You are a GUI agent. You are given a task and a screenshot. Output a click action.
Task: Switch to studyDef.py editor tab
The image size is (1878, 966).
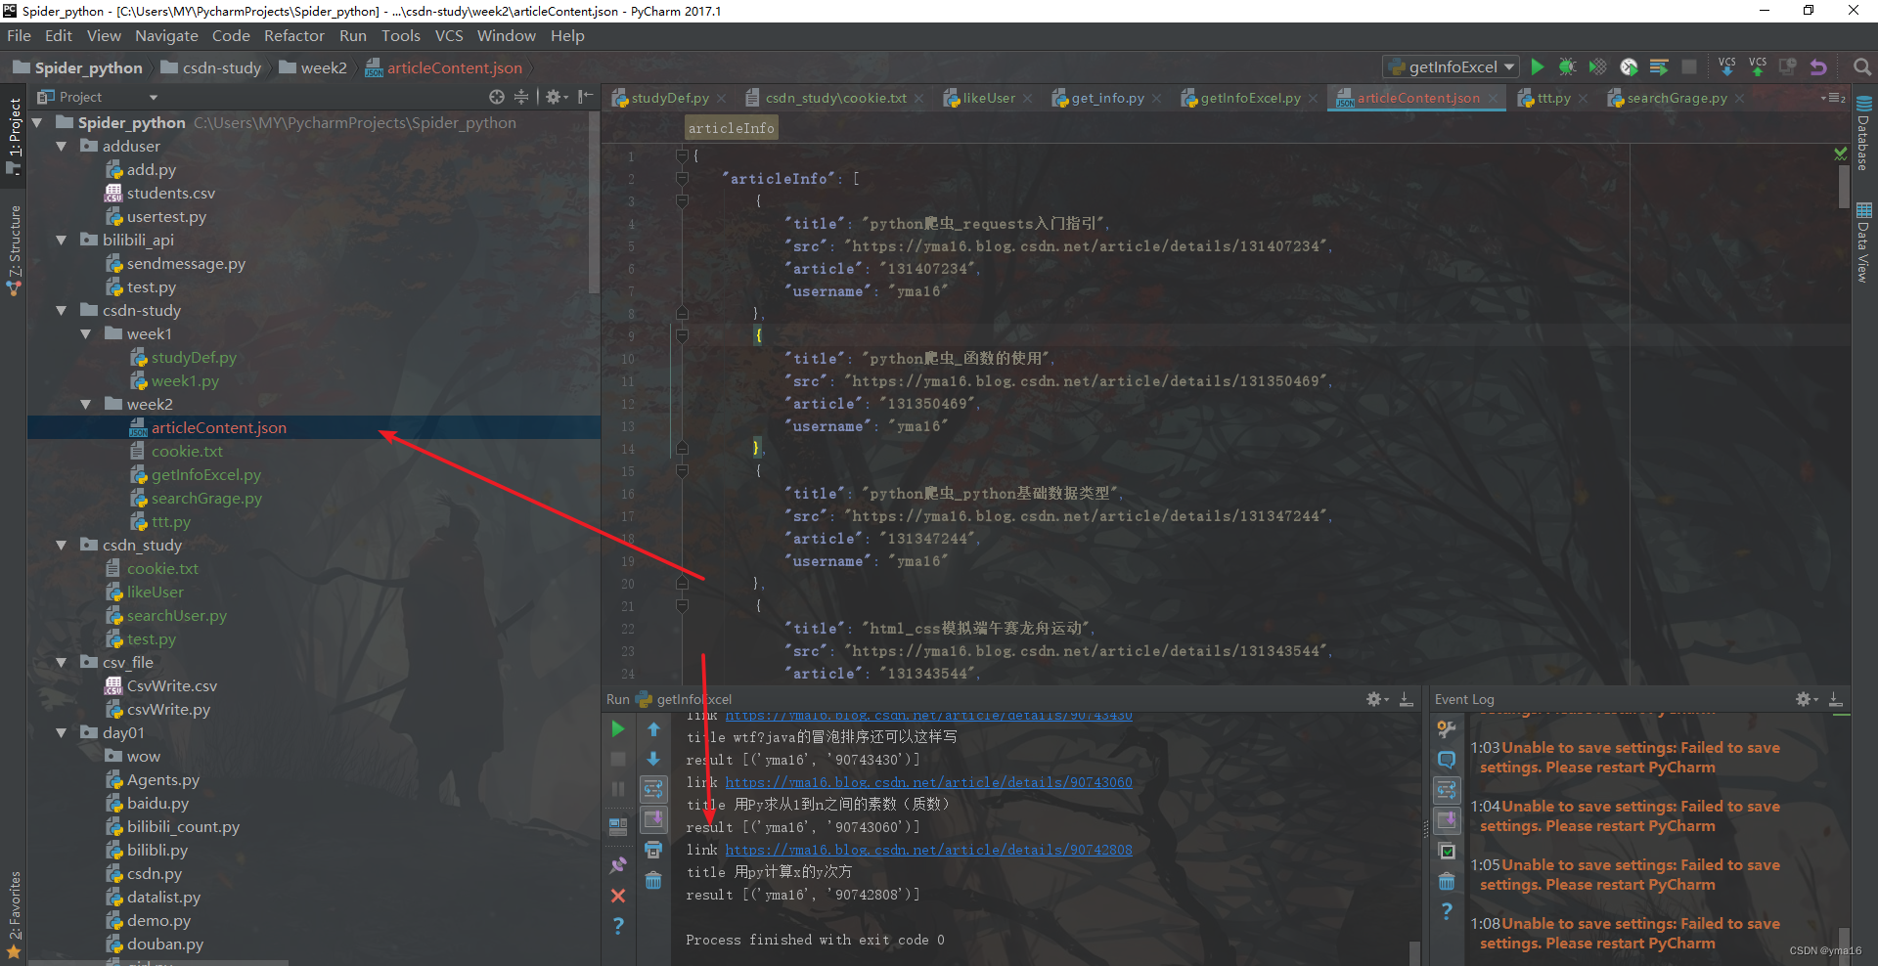668,98
